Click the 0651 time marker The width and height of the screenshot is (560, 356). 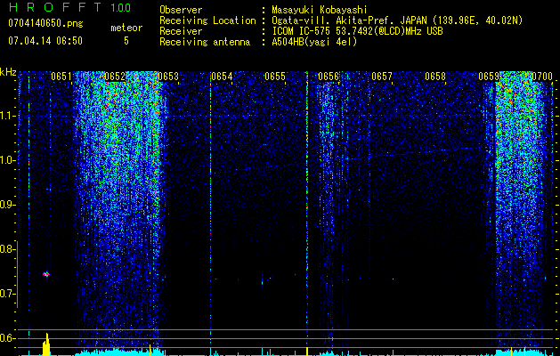point(61,77)
